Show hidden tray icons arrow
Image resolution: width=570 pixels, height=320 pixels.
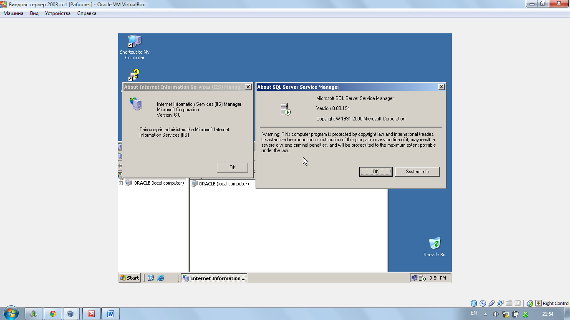click(x=485, y=314)
